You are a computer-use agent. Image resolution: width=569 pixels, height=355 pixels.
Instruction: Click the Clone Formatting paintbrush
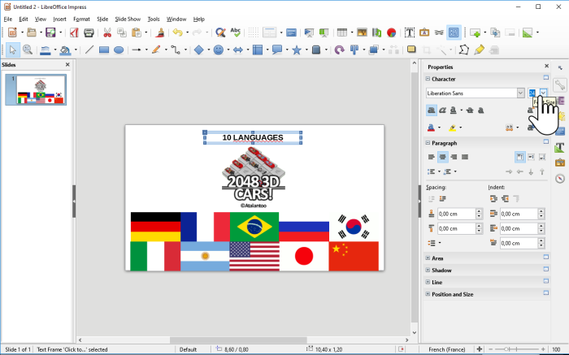(159, 32)
